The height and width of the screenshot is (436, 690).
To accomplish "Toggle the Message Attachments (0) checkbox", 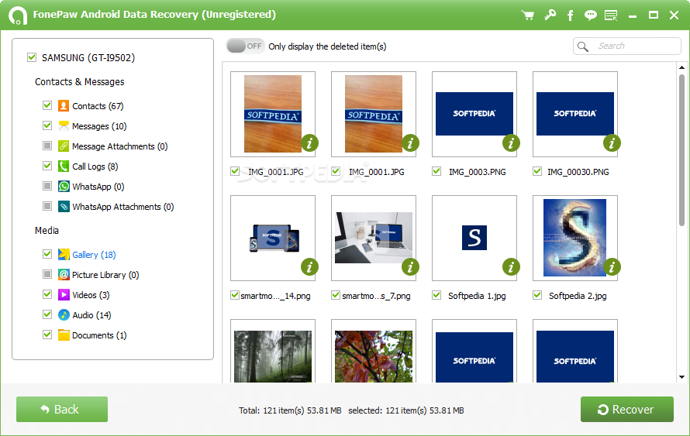I will pyautogui.click(x=47, y=146).
